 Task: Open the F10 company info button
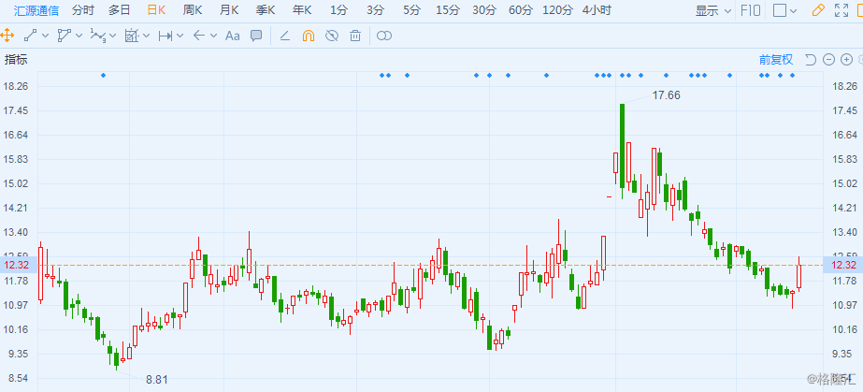click(x=751, y=10)
